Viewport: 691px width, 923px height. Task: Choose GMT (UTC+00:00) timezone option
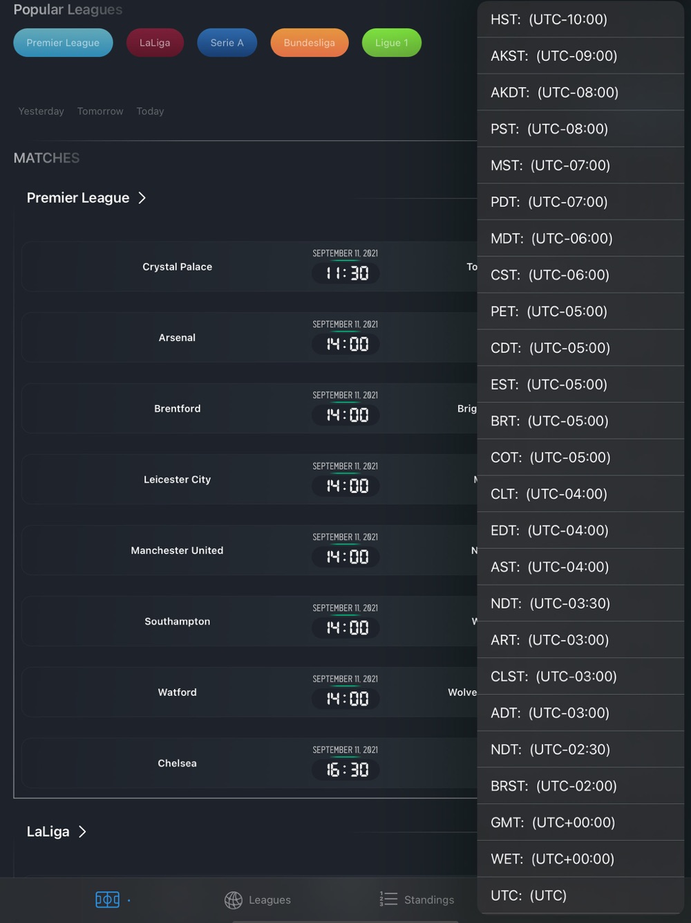552,823
